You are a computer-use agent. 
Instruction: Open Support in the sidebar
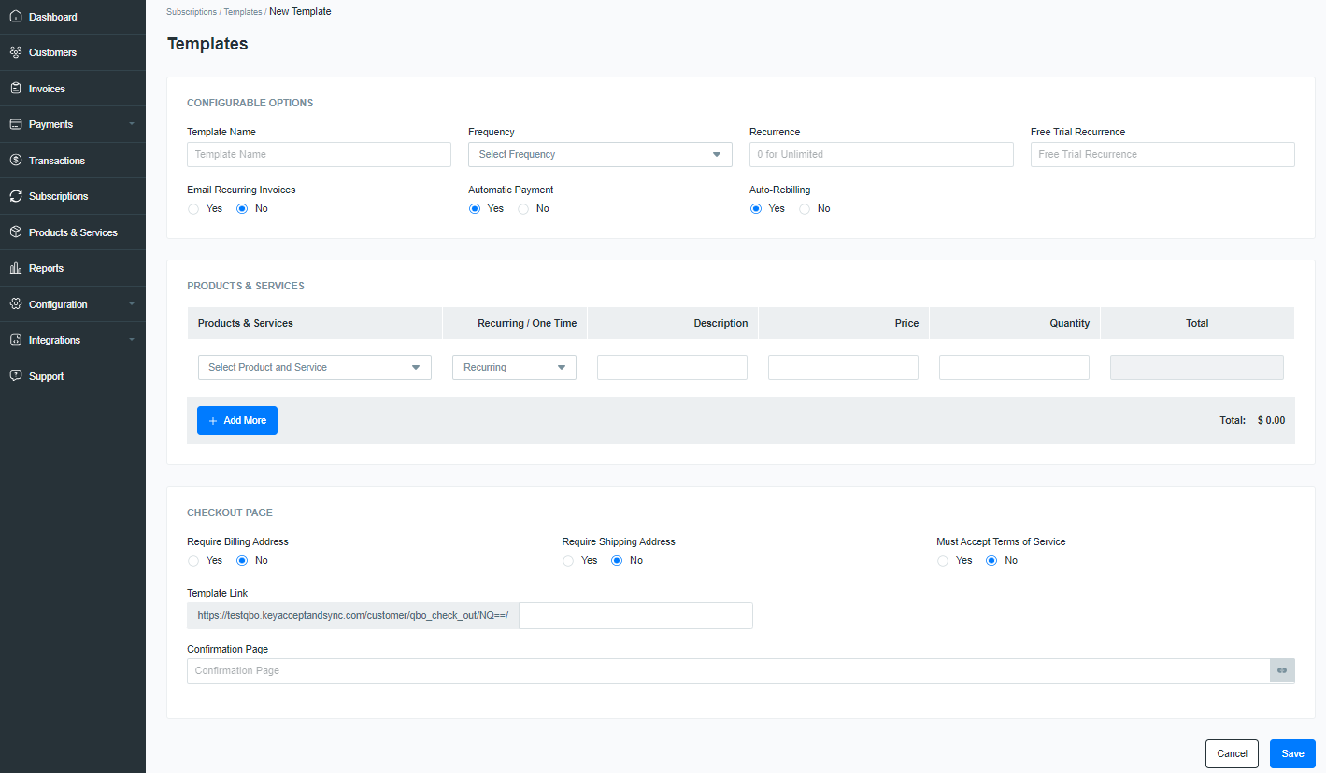73,376
